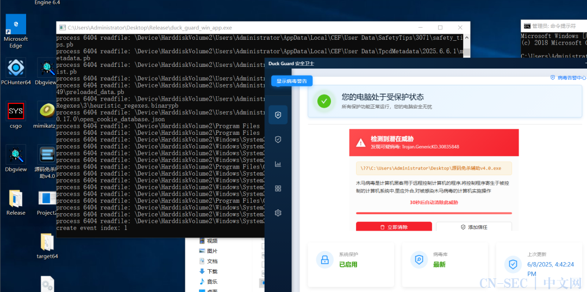Click the 病毒告警中心 shield icon
The height and width of the screenshot is (292, 587).
pos(553,78)
